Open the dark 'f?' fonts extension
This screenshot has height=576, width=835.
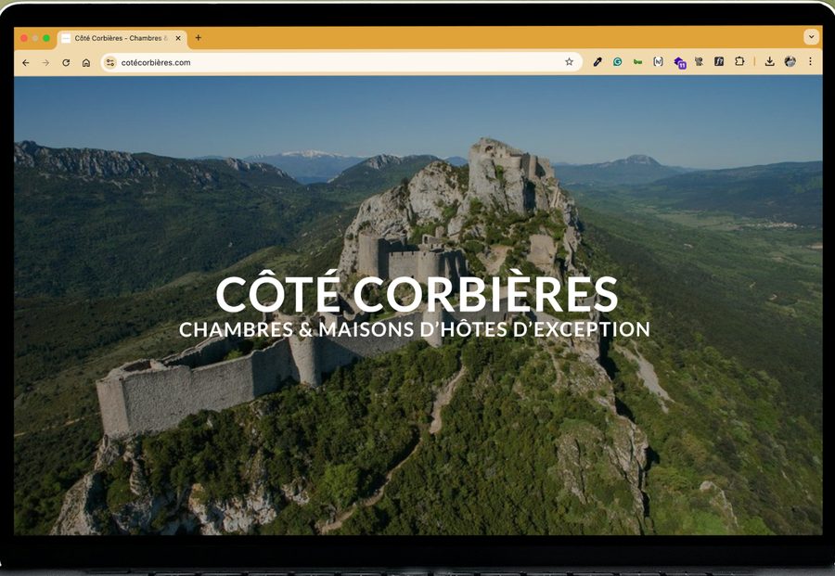(719, 62)
